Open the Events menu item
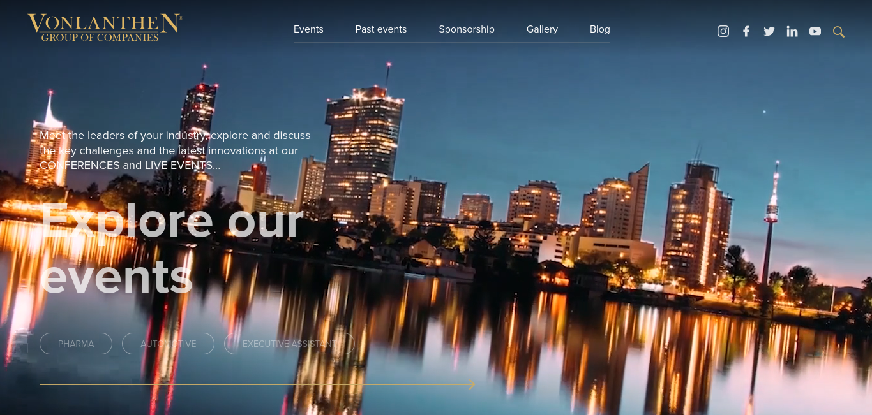Viewport: 872px width, 415px height. coord(308,29)
